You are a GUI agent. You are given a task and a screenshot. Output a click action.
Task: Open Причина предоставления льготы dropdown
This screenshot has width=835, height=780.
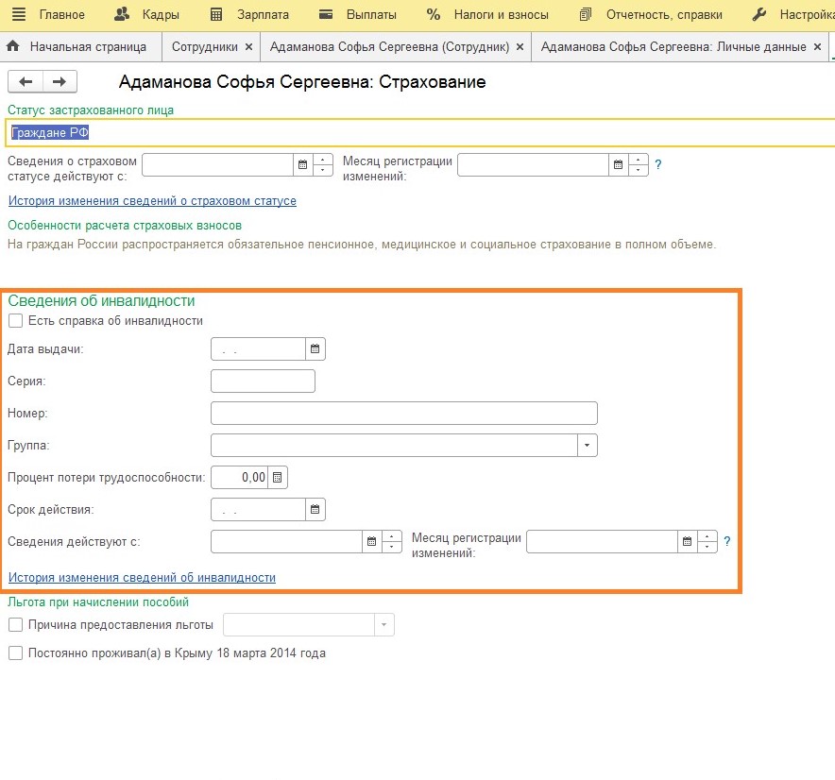383,625
